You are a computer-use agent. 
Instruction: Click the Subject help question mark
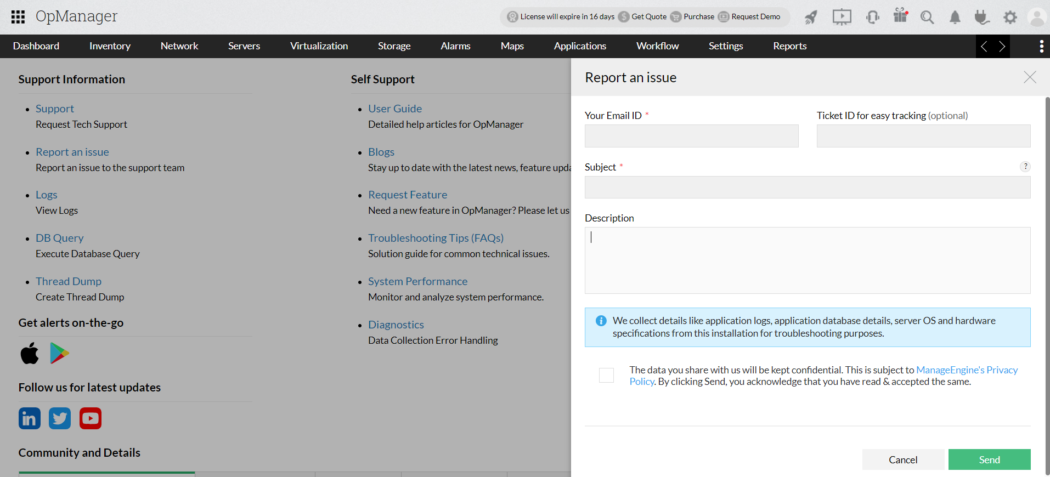(x=1025, y=167)
